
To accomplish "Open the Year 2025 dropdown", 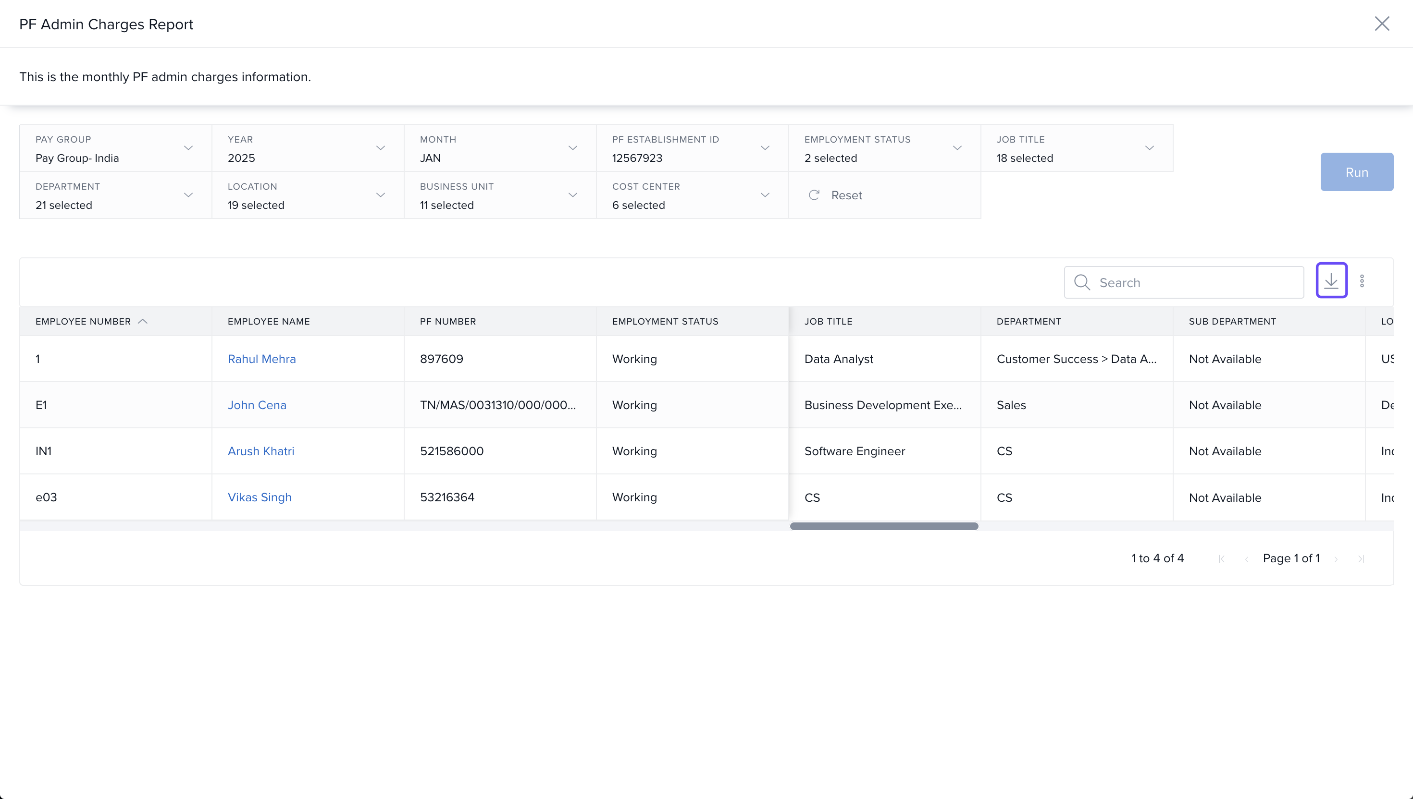I will [380, 148].
